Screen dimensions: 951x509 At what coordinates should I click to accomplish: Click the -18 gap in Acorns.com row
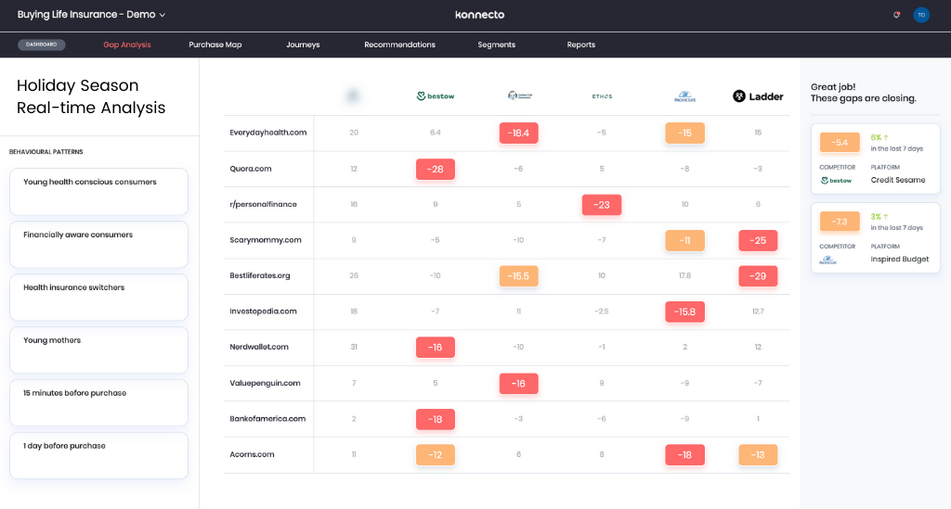(684, 454)
